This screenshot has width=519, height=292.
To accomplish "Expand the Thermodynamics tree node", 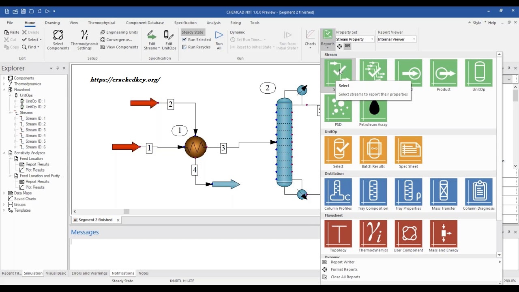I will [4, 84].
